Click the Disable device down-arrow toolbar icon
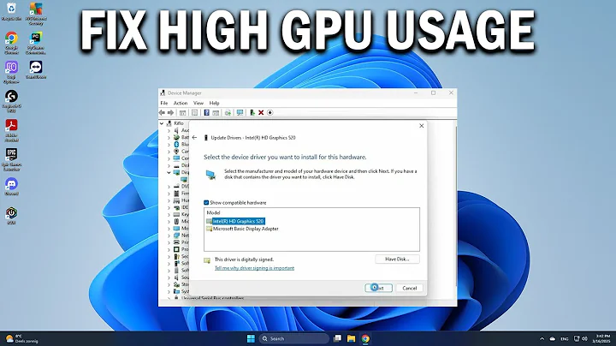Screen dimensions: 616x346 point(269,113)
